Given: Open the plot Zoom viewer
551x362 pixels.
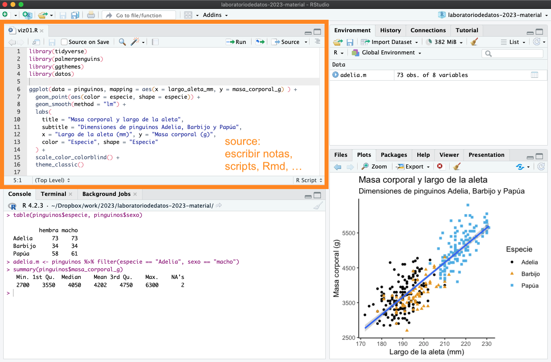Looking at the screenshot, I should tap(374, 166).
